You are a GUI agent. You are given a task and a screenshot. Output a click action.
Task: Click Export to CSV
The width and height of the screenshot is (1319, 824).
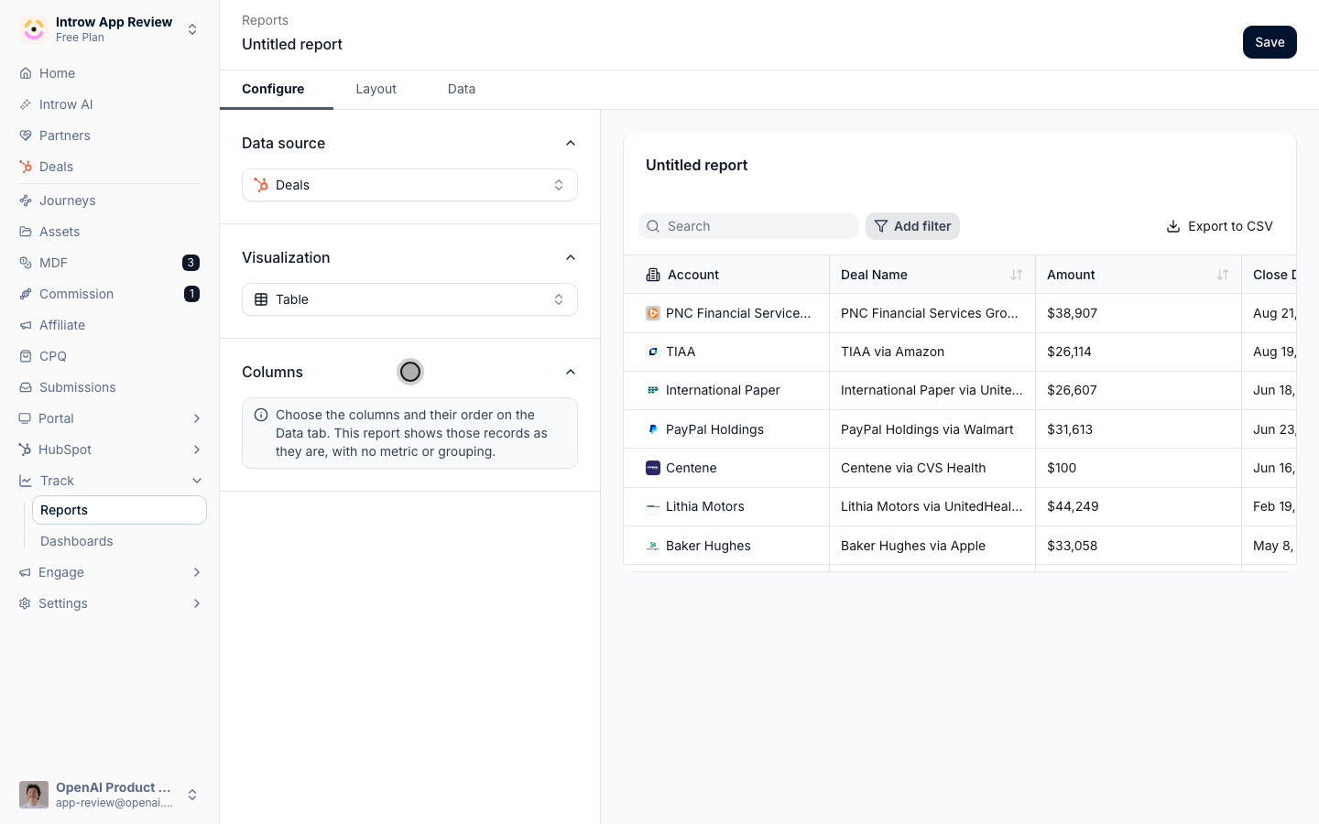pos(1219,226)
